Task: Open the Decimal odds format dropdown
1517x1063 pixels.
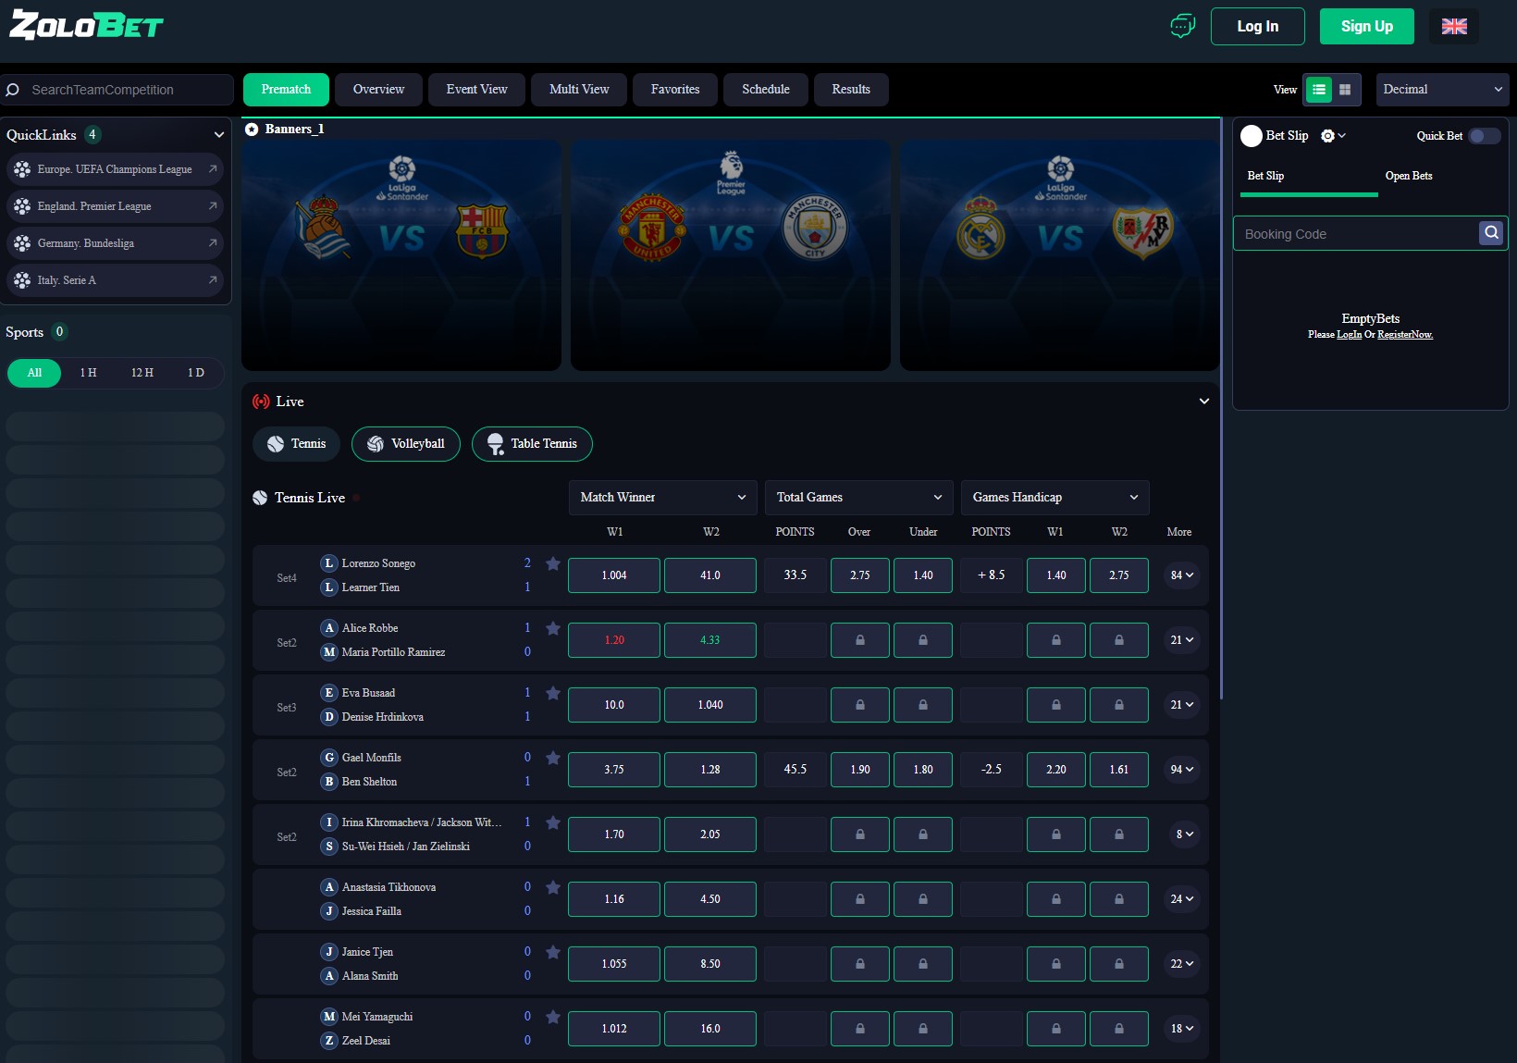Action: (x=1442, y=90)
